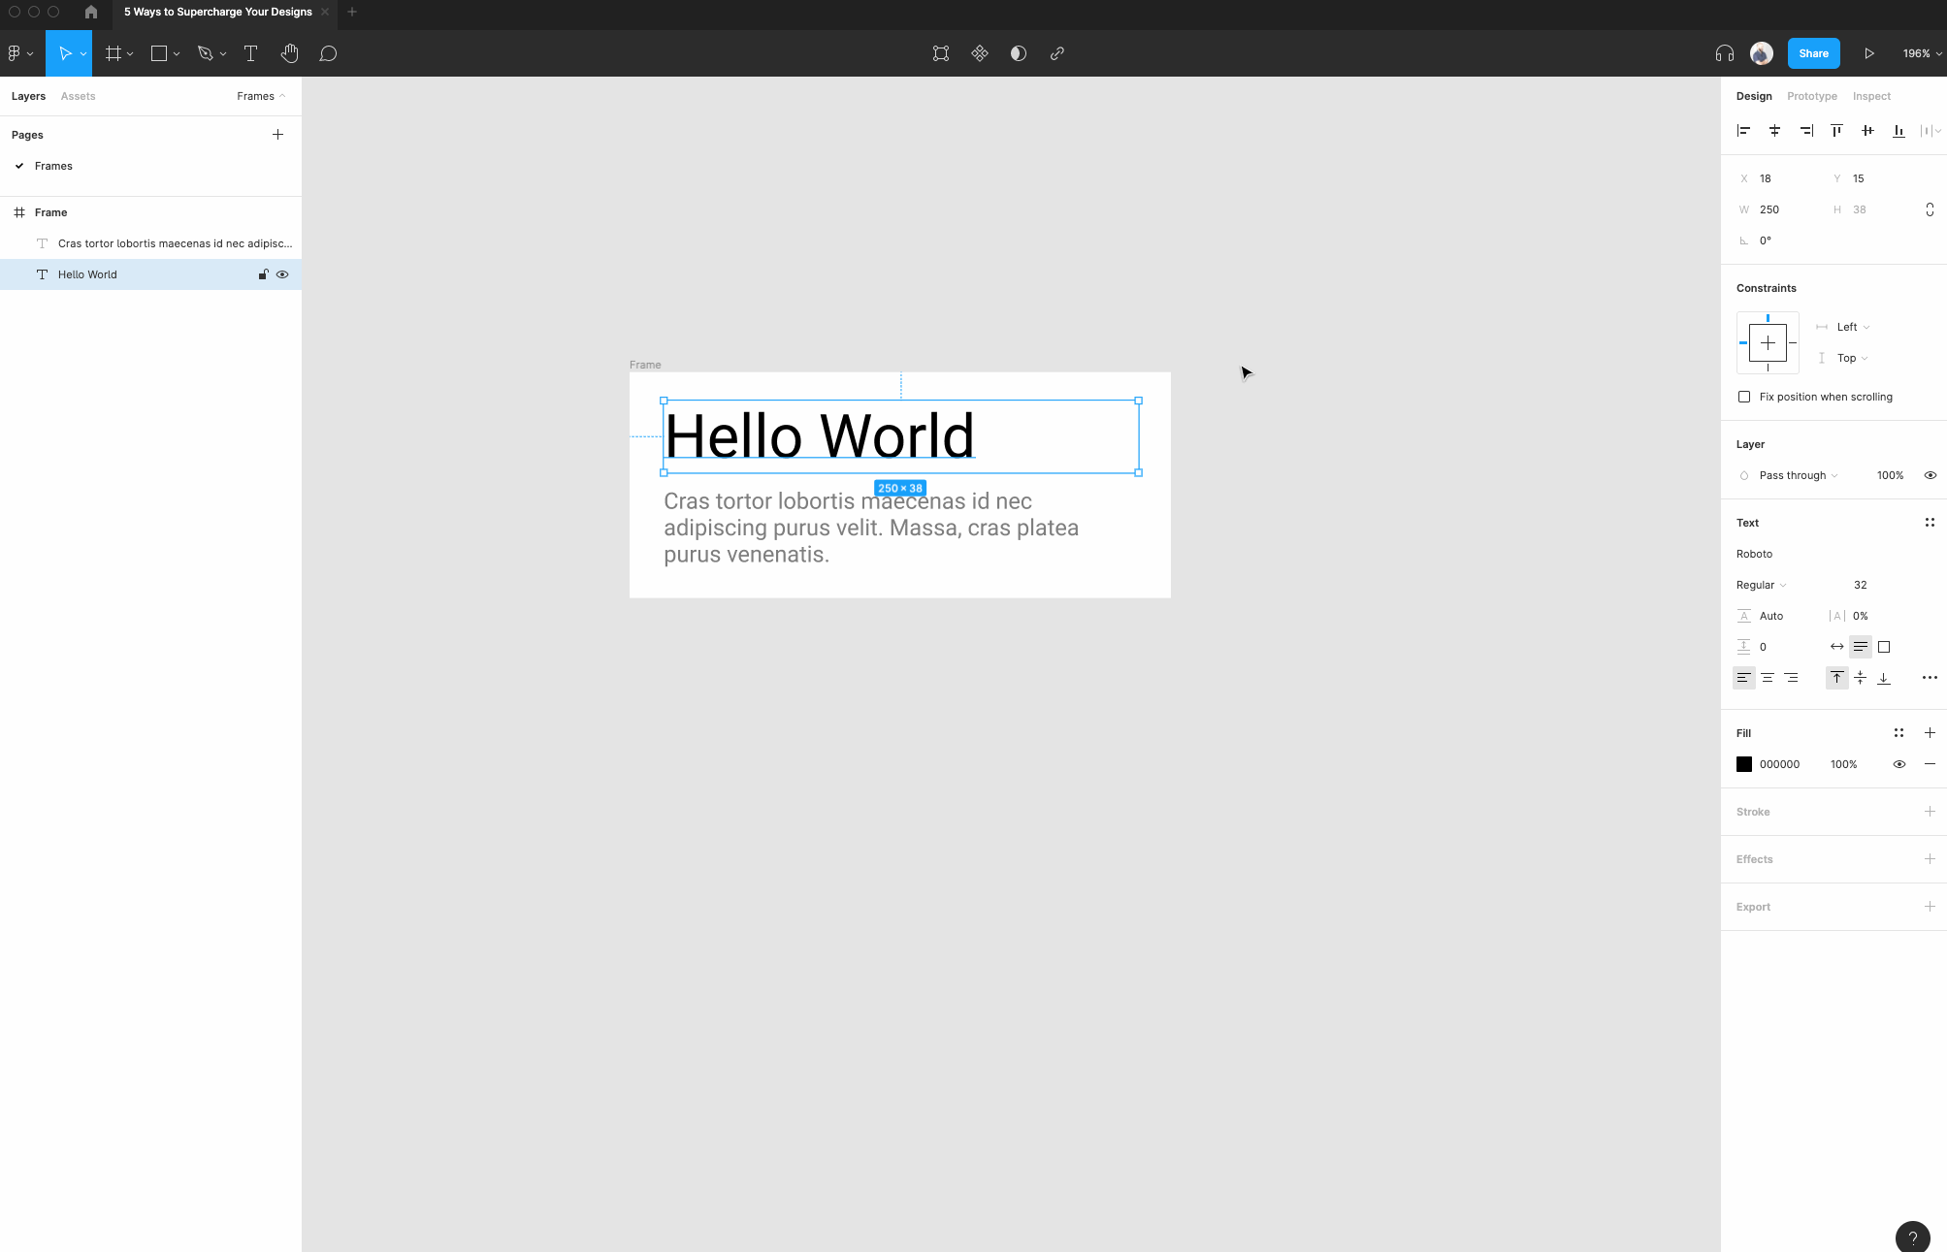1947x1252 pixels.
Task: Toggle constrain proportions lock
Action: (1930, 209)
